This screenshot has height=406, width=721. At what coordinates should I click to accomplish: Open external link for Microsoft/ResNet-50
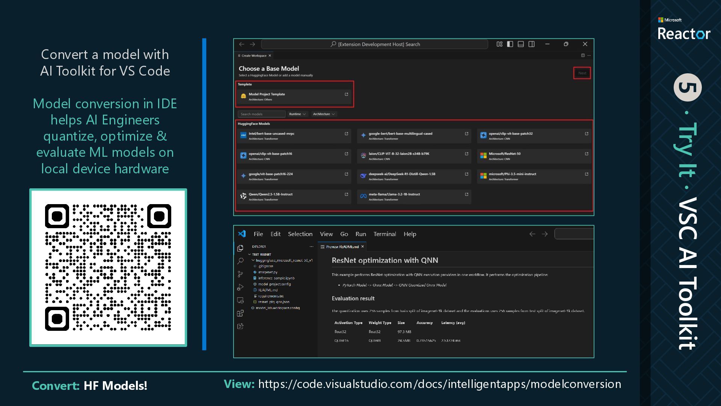click(587, 154)
